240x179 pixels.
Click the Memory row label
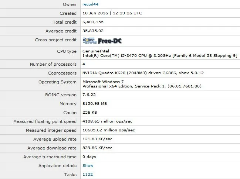tap(68, 104)
